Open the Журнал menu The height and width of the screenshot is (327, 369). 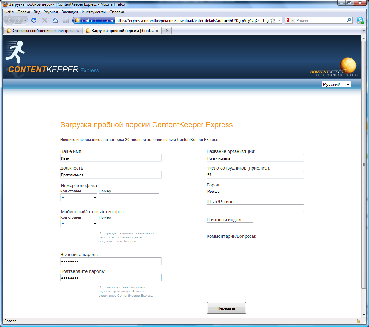click(x=51, y=12)
